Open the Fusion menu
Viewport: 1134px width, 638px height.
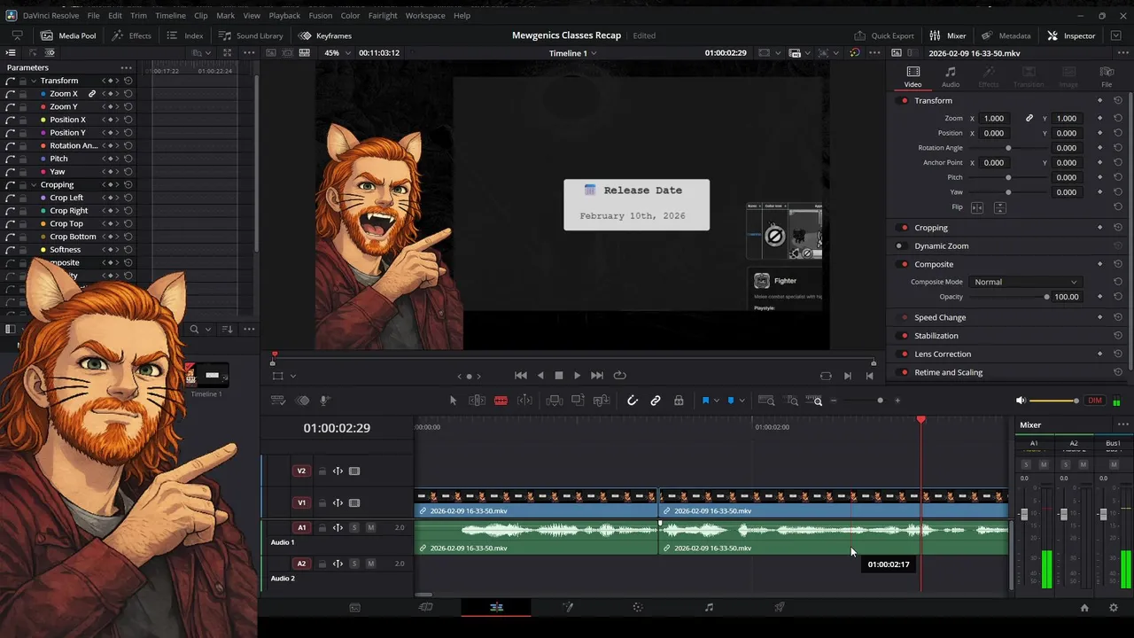point(321,15)
